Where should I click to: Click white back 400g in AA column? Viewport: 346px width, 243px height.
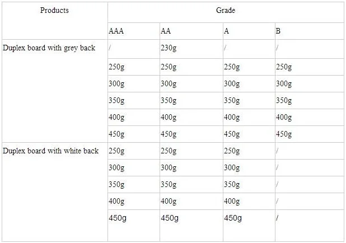[168, 201]
